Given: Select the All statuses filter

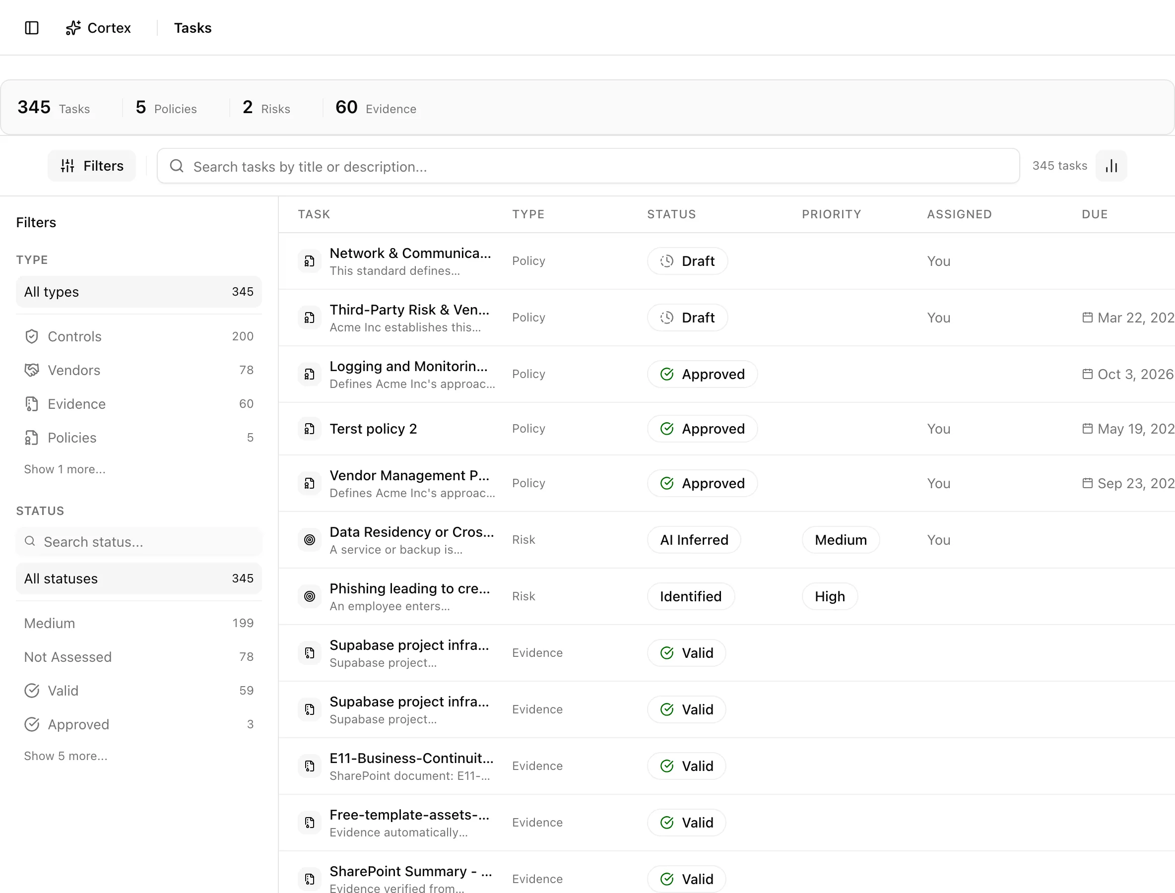Looking at the screenshot, I should tap(139, 578).
